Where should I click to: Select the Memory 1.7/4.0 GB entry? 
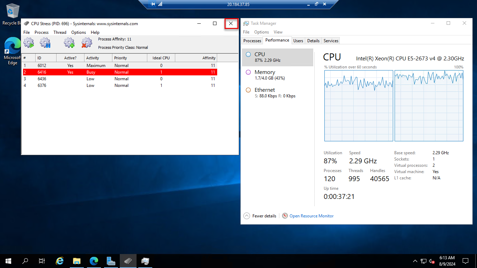coord(278,75)
